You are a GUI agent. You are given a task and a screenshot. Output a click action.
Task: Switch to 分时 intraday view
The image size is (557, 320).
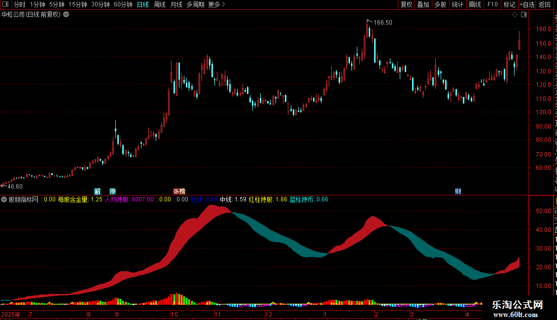tap(20, 4)
